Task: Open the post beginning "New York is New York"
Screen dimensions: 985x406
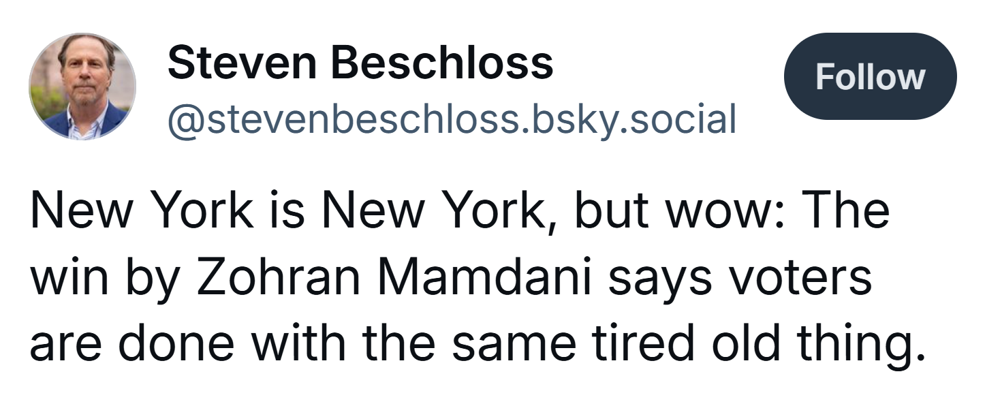Action: click(478, 275)
